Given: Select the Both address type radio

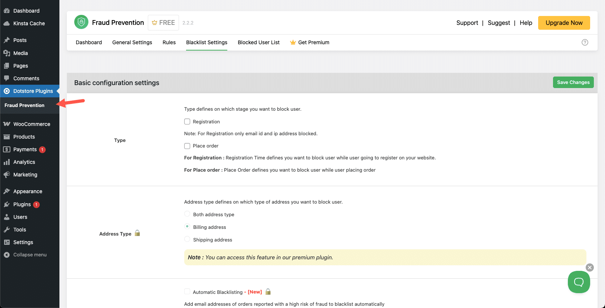Looking at the screenshot, I should (x=187, y=214).
